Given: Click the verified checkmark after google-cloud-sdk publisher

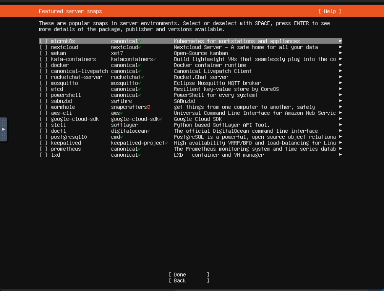Looking at the screenshot, I should pyautogui.click(x=160, y=119).
